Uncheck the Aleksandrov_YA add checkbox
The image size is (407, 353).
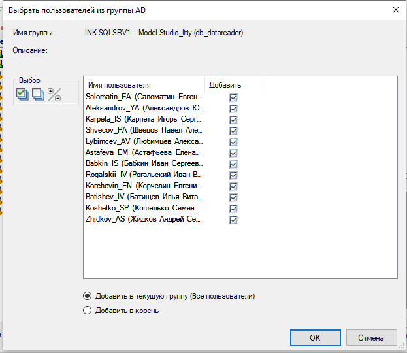point(233,109)
